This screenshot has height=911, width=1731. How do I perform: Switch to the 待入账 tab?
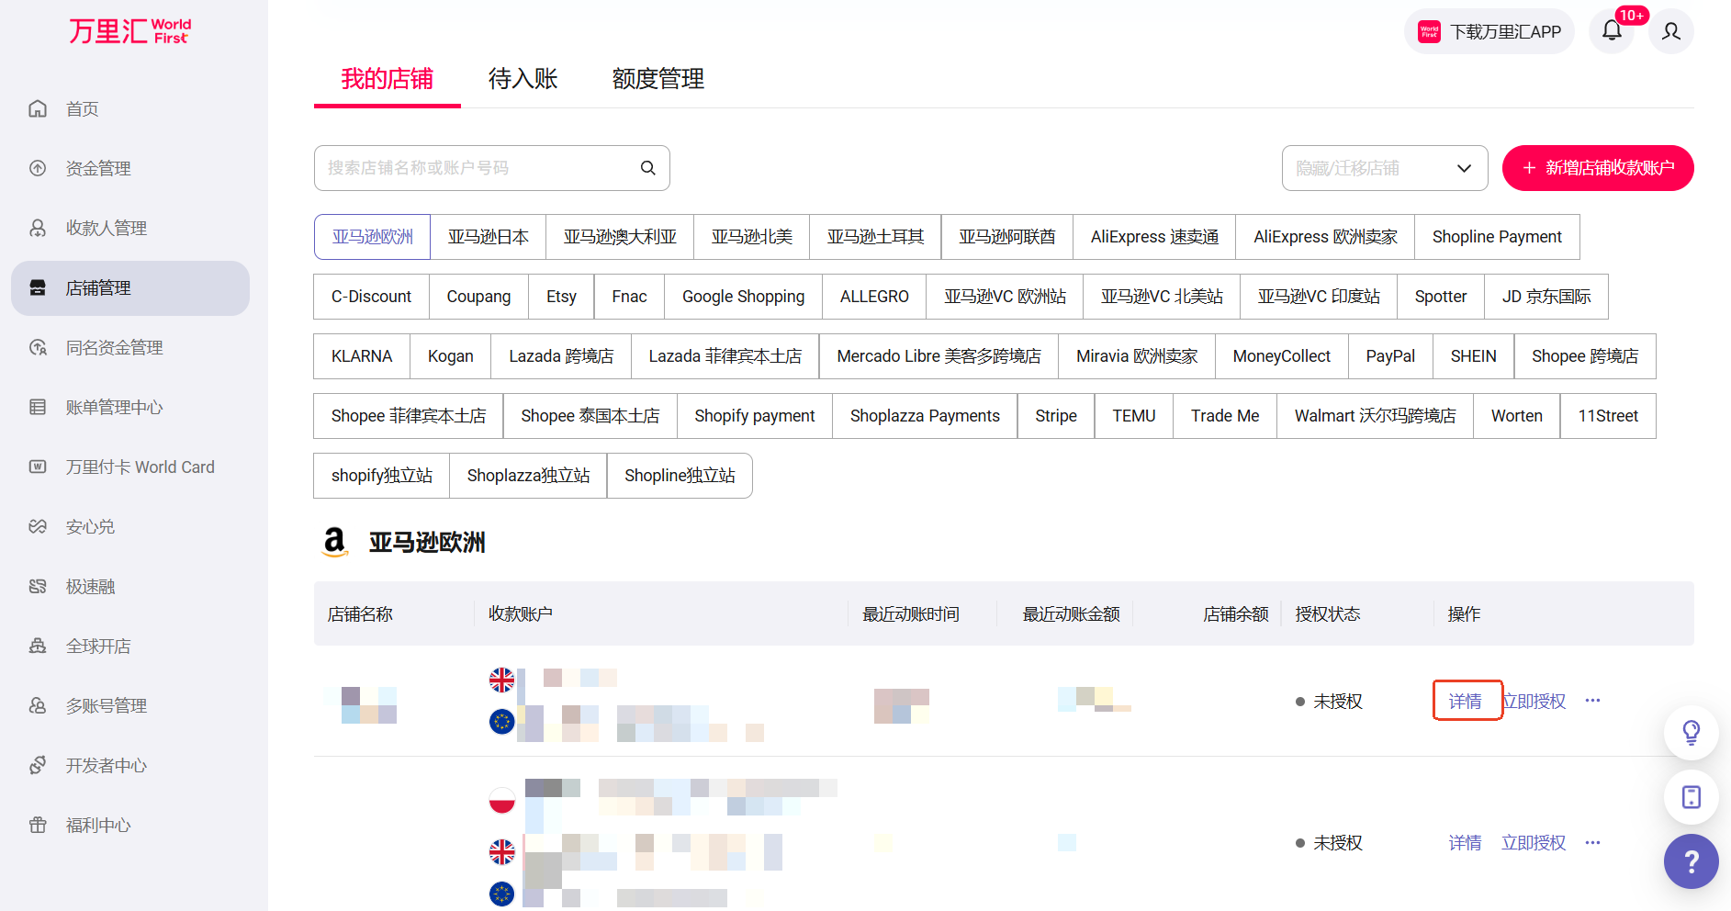tap(523, 79)
